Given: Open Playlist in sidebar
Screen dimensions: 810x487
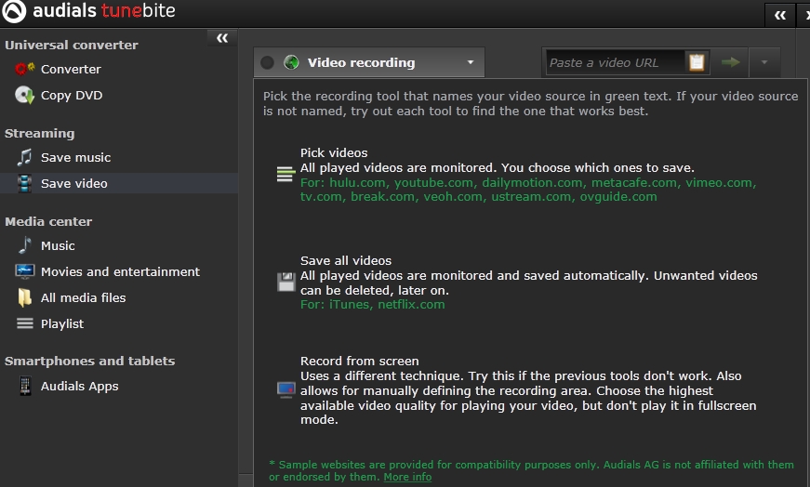Looking at the screenshot, I should pos(62,323).
